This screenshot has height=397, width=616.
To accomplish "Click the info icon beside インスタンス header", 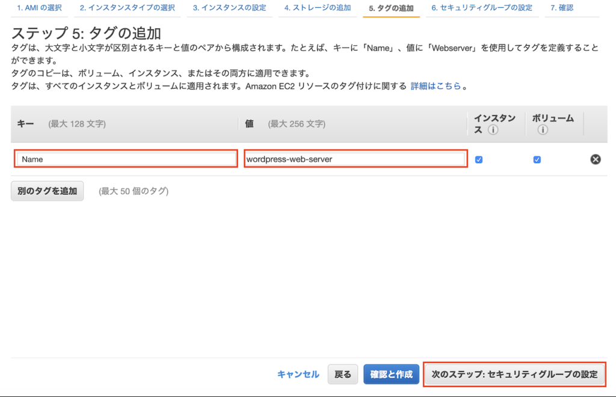I will [x=493, y=129].
